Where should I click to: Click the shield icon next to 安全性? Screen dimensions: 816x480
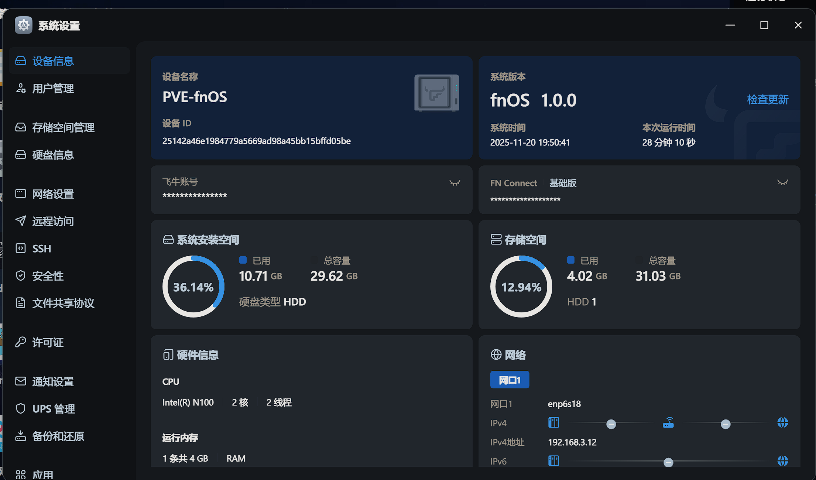tap(21, 276)
